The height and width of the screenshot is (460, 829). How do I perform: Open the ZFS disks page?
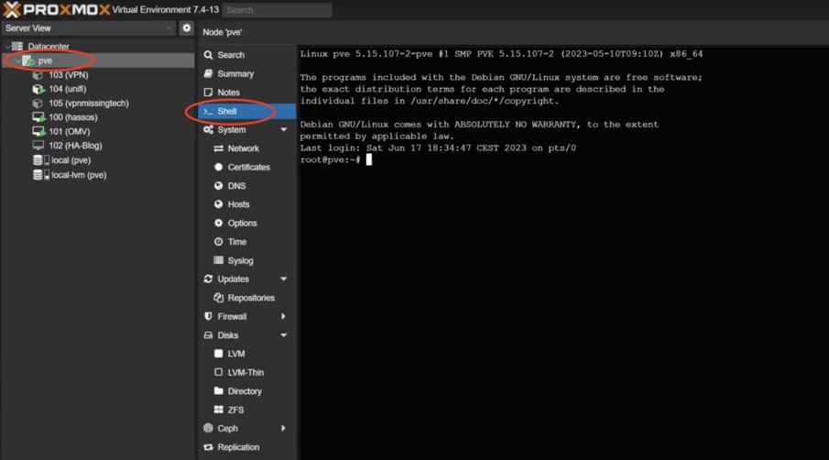tap(236, 410)
